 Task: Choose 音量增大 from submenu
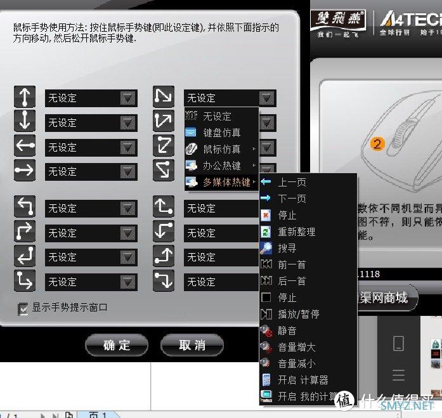308,347
